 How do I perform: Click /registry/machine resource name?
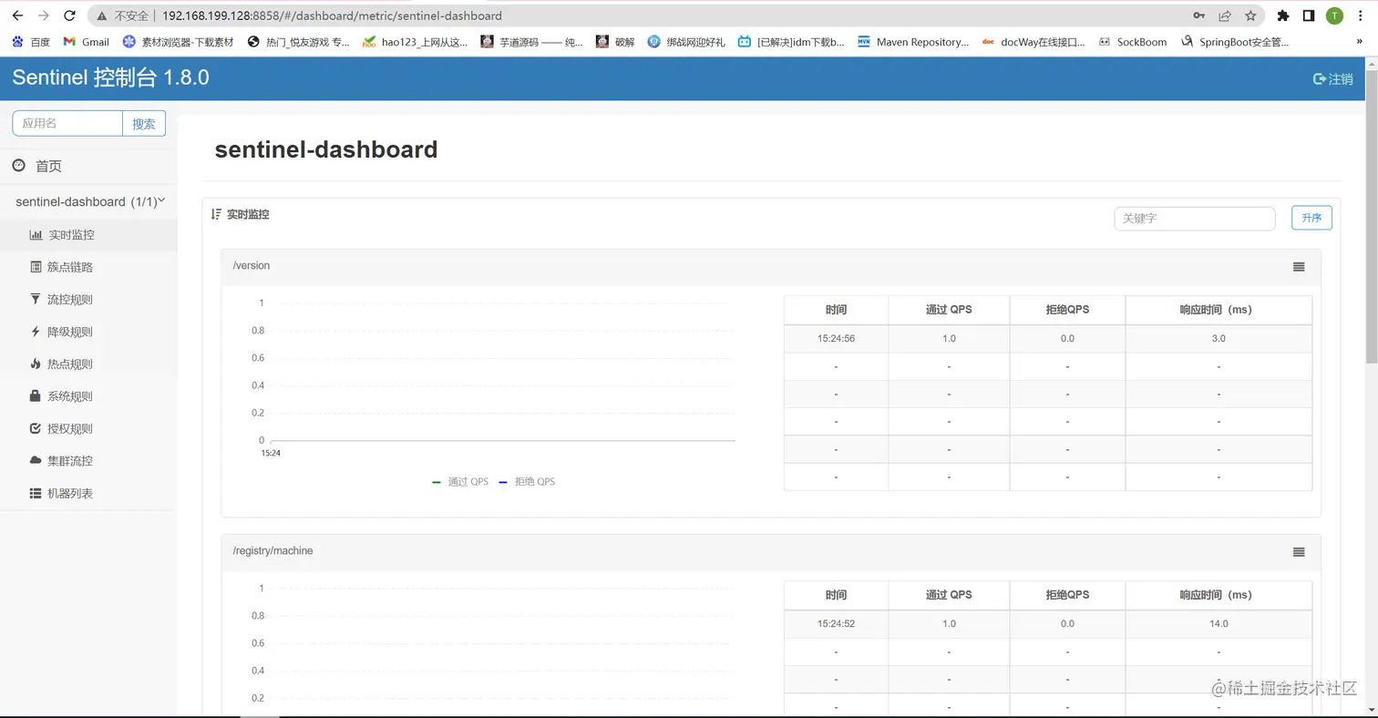coord(273,551)
